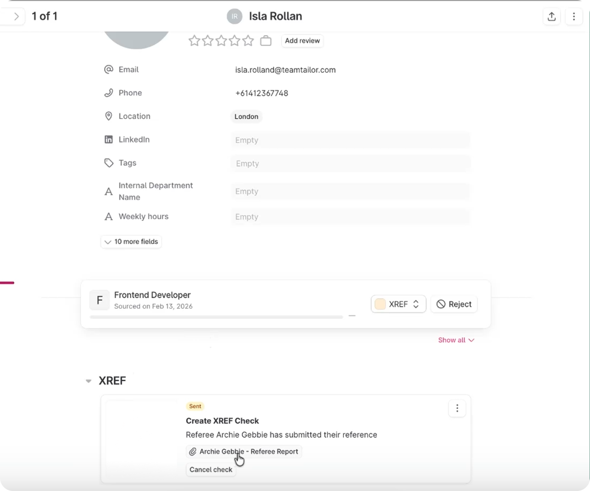Screen dimensions: 590x491
Task: Click the paperclip on the referee report attachment
Action: [193, 451]
